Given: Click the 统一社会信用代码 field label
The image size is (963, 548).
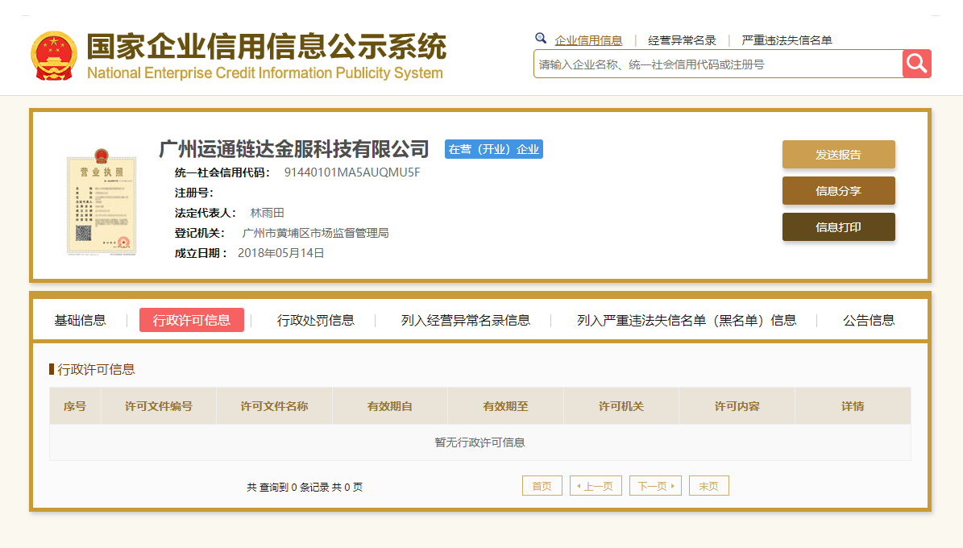Looking at the screenshot, I should tap(222, 172).
